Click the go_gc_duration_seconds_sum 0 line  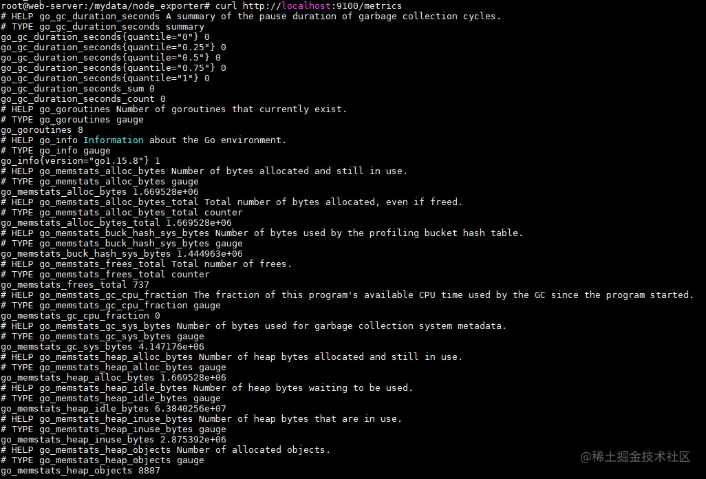coord(78,89)
